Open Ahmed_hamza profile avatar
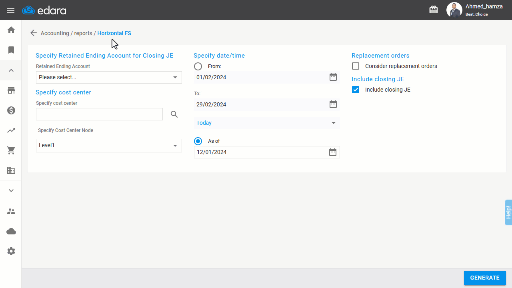 click(454, 10)
